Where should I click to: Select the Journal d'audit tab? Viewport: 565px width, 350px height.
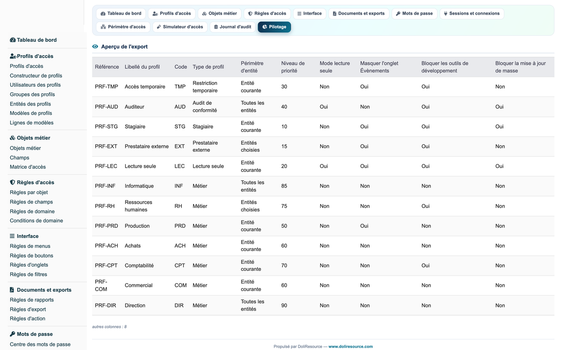tap(233, 27)
